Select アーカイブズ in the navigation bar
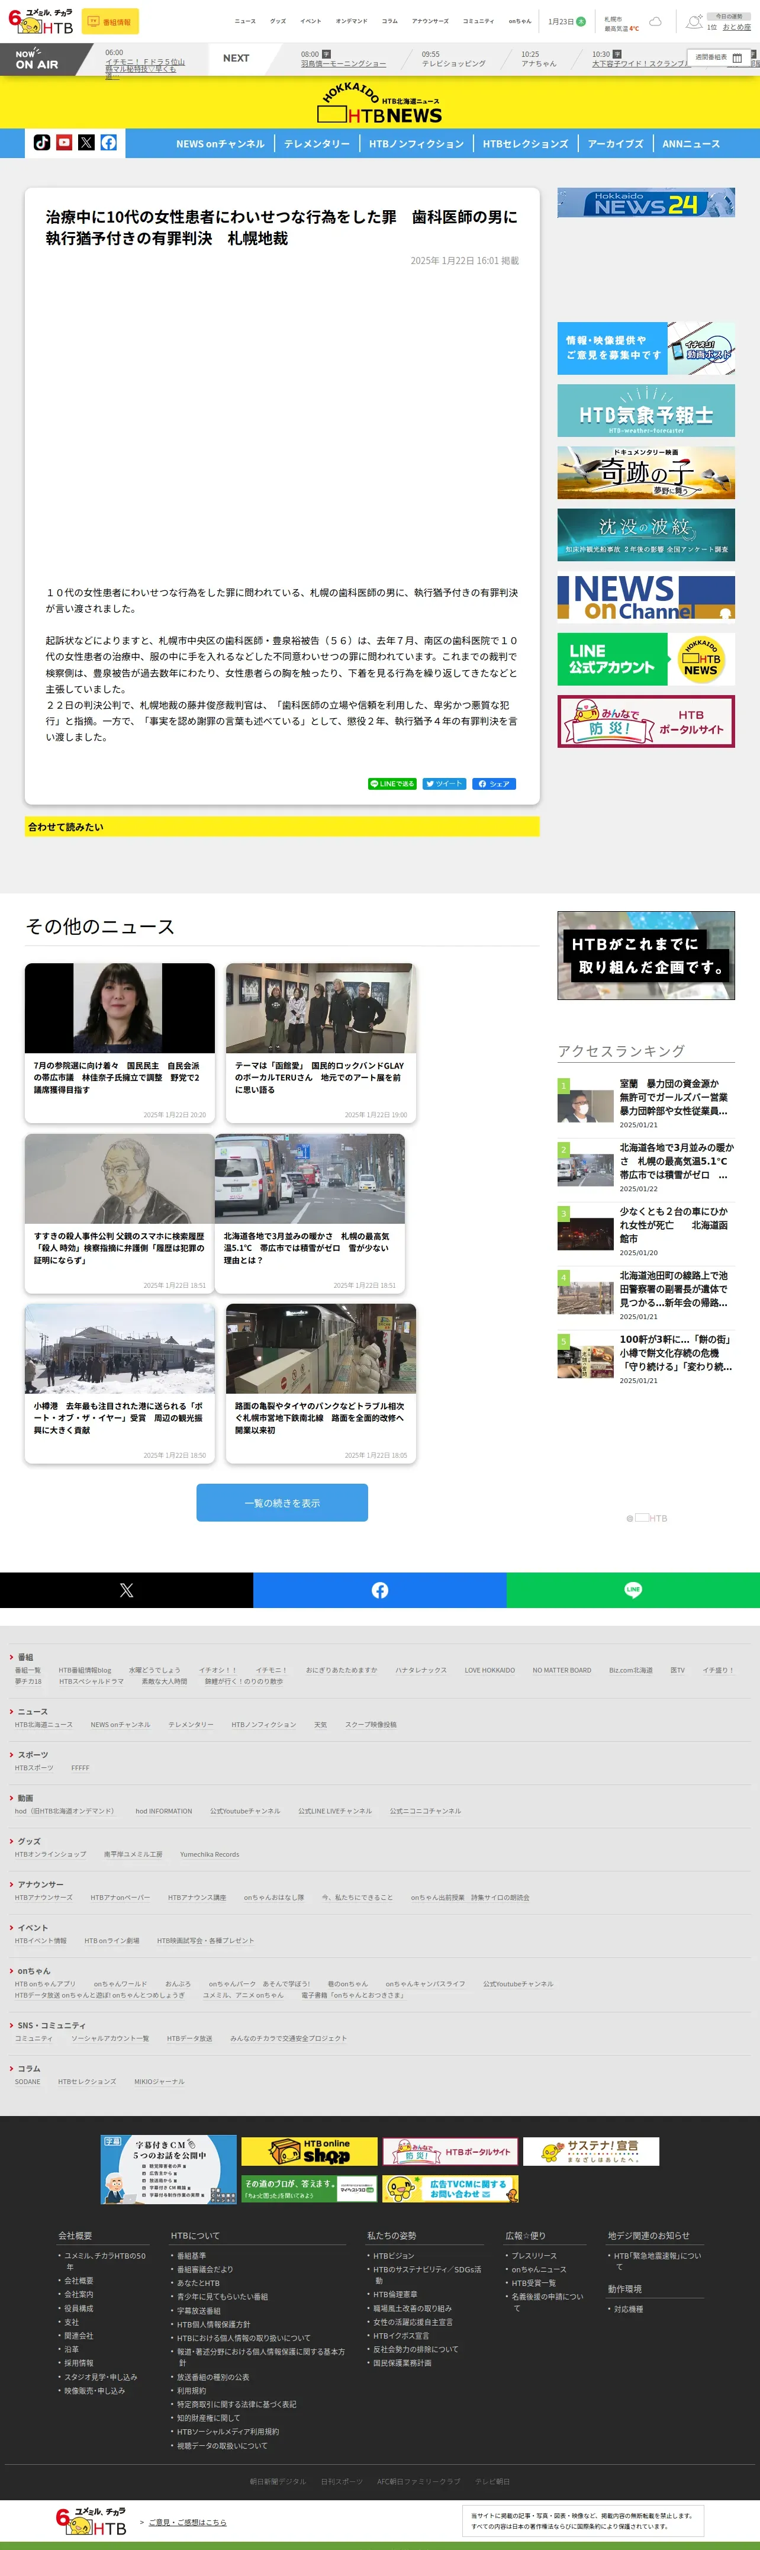This screenshot has width=760, height=2550. click(x=616, y=143)
